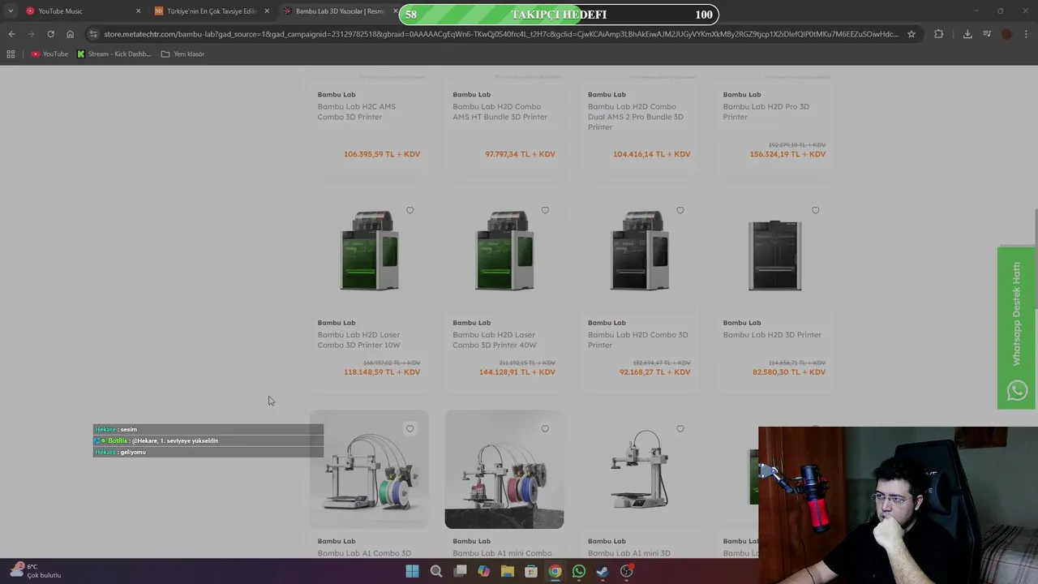This screenshot has height=584, width=1038.
Task: Open Bambu Lab H2D Laser Combo 40W image
Action: (504, 250)
